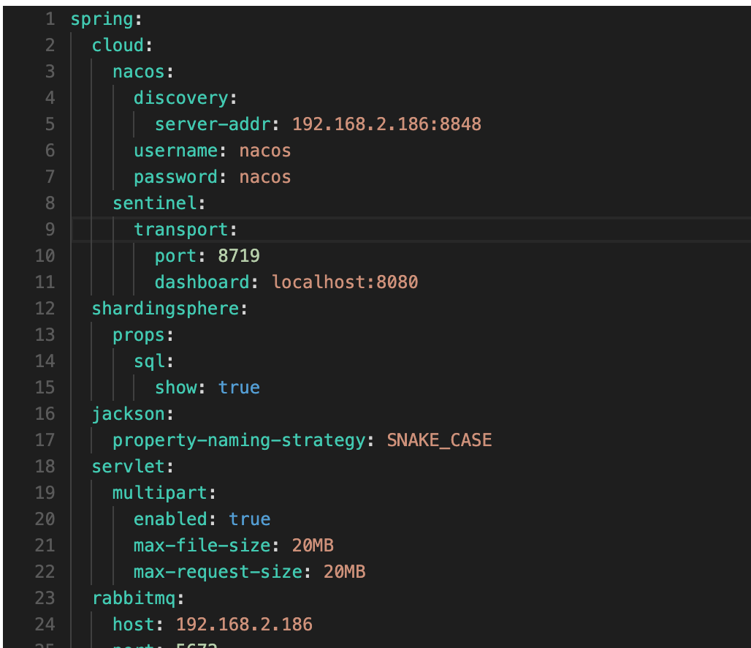Click the 20MB value of max-request-size
The image size is (751, 648).
(344, 572)
